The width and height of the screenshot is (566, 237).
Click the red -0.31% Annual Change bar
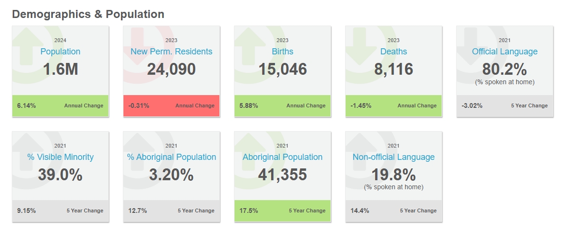point(171,105)
